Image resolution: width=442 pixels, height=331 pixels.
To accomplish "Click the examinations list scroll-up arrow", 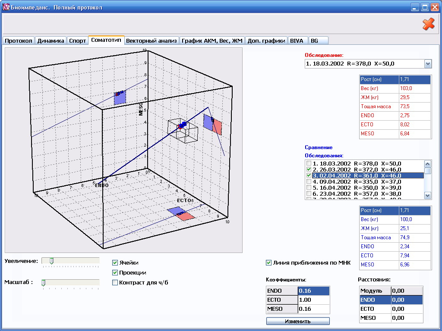I will pos(428,164).
